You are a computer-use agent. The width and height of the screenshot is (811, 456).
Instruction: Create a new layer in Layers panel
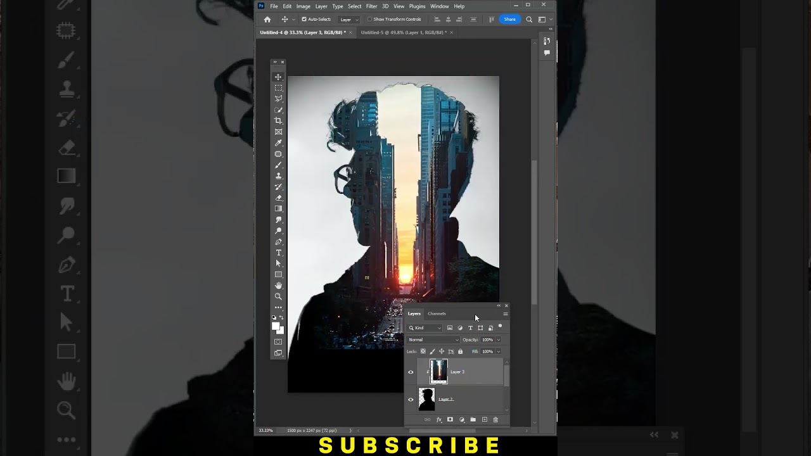485,419
